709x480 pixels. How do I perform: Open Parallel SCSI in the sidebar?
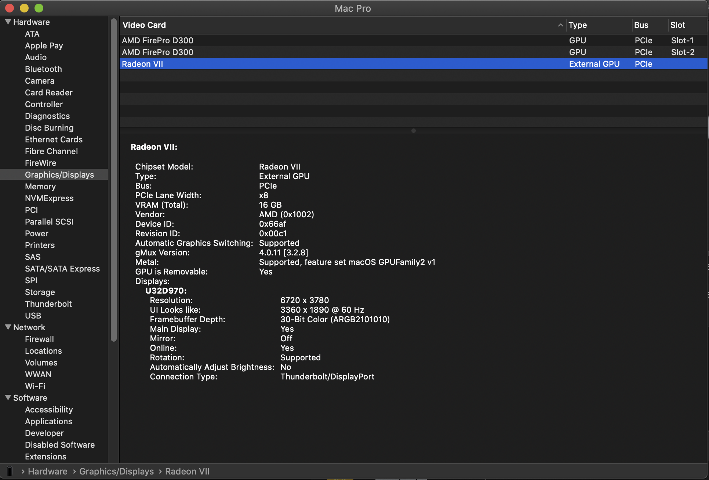pyautogui.click(x=49, y=222)
